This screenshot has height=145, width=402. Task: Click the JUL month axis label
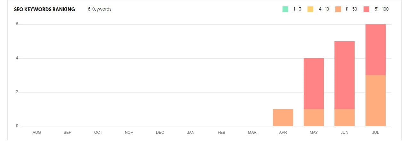pyautogui.click(x=375, y=133)
